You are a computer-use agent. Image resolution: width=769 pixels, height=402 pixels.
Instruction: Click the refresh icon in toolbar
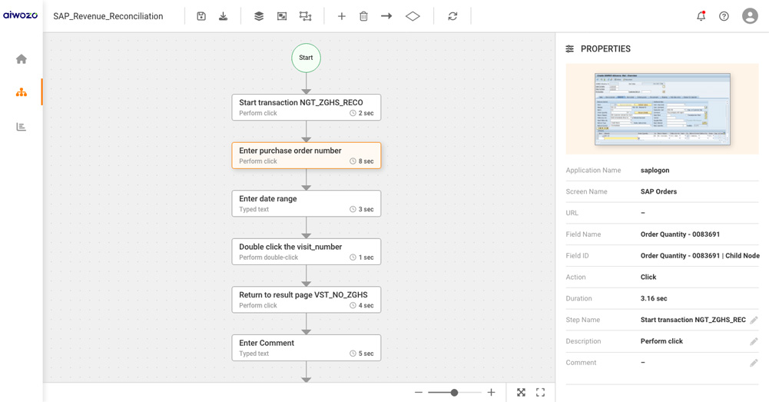coord(452,16)
